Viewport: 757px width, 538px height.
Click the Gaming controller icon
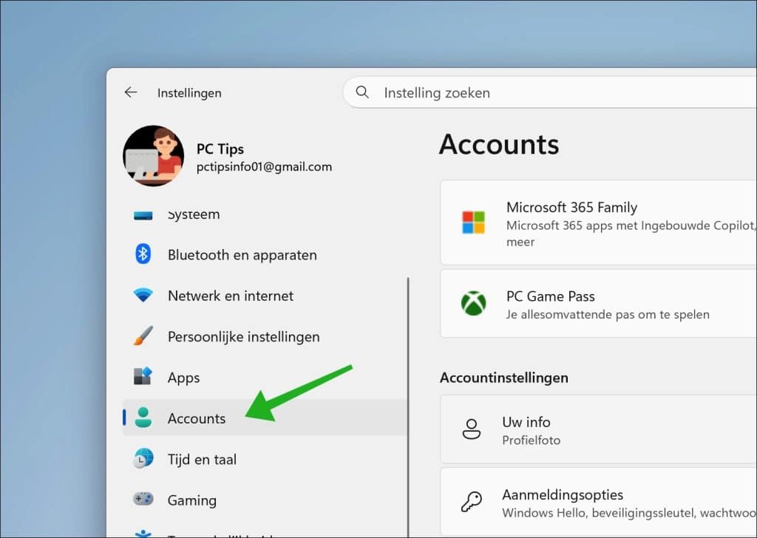pos(143,499)
